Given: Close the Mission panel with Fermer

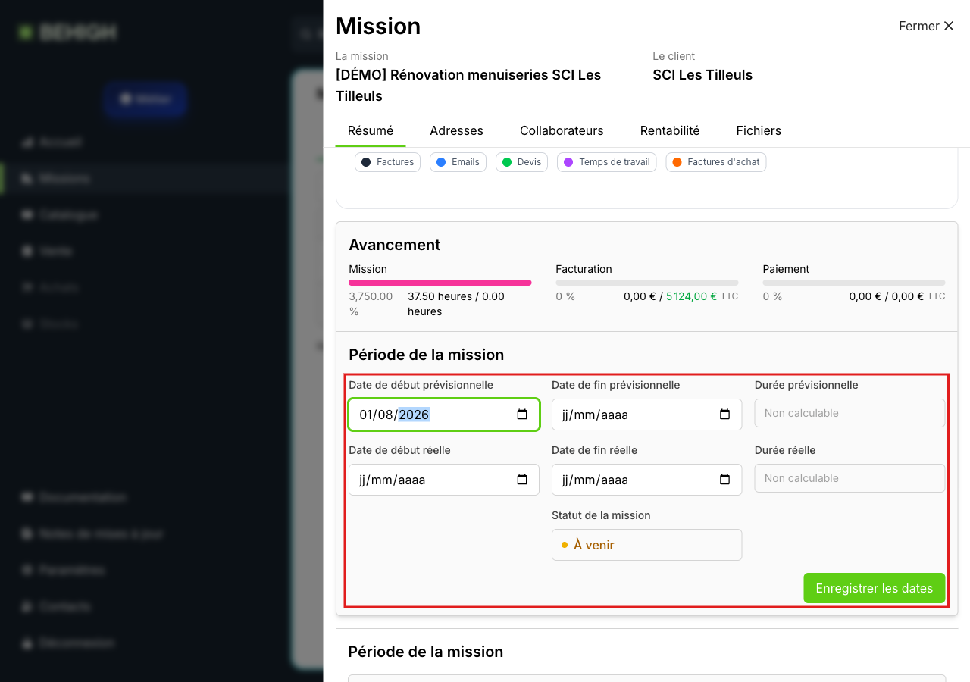Looking at the screenshot, I should pos(926,26).
